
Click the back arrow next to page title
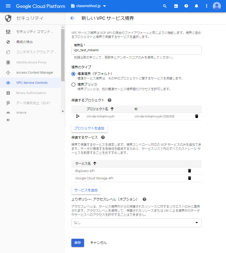[72, 18]
